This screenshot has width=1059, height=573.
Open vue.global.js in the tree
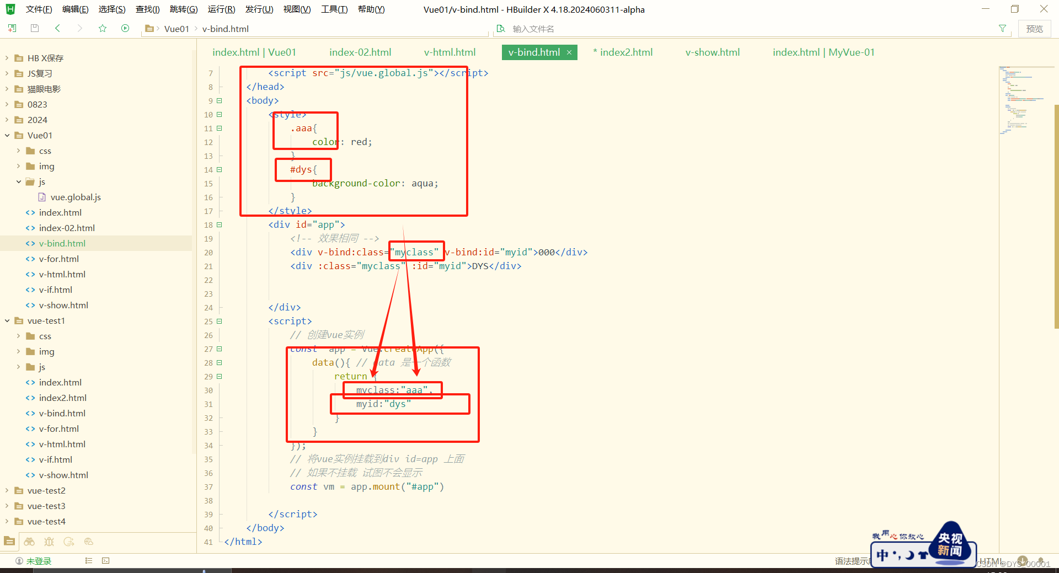(76, 197)
